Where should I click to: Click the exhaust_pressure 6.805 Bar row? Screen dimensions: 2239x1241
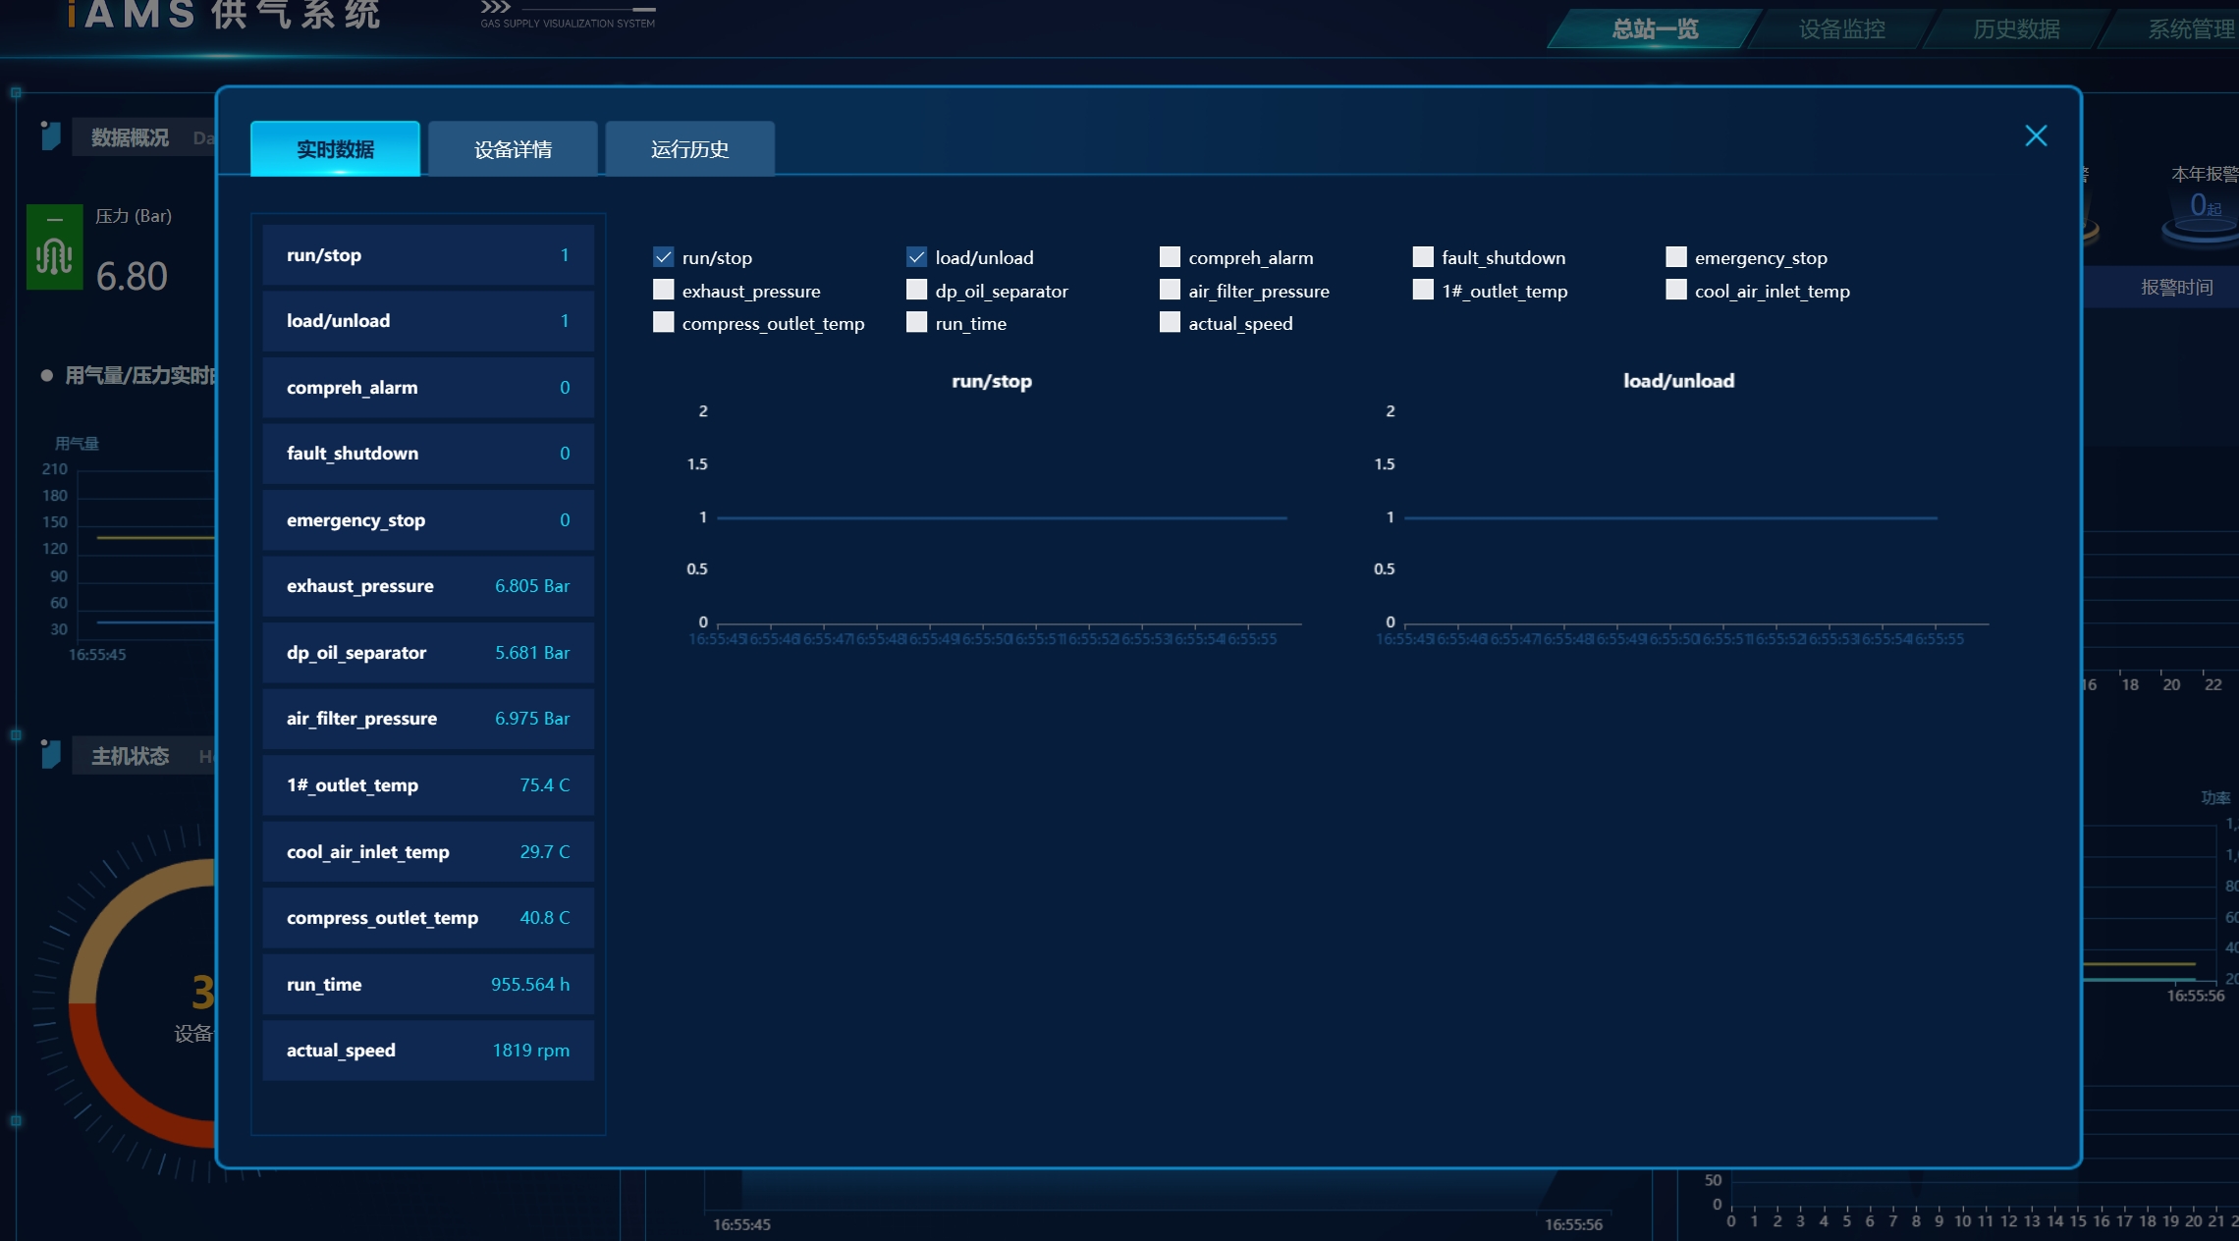428,586
